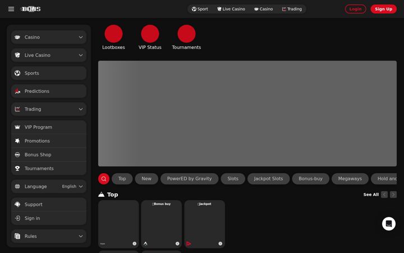
Task: Select the Megaways category tab
Action: (350, 179)
